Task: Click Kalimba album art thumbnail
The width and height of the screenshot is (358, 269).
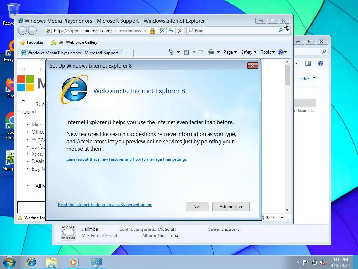Action: click(68, 233)
